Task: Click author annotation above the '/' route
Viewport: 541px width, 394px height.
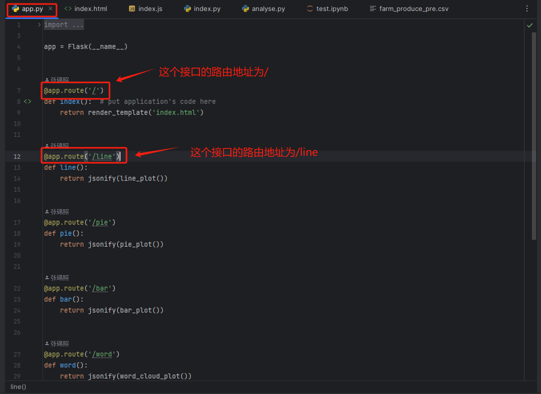Action: [x=56, y=80]
